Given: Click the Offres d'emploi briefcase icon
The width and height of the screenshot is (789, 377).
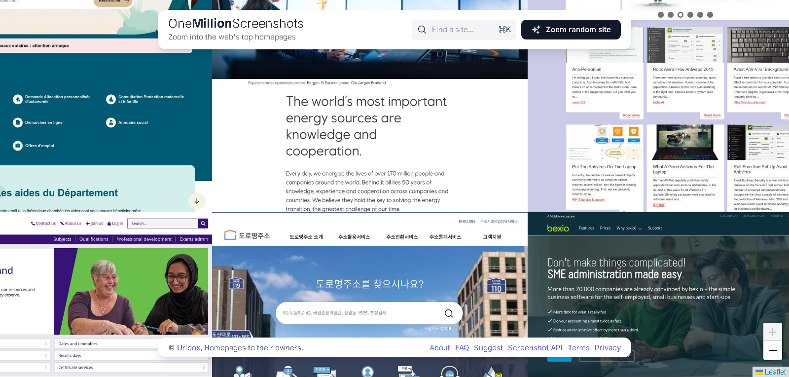Looking at the screenshot, I should coord(18,146).
